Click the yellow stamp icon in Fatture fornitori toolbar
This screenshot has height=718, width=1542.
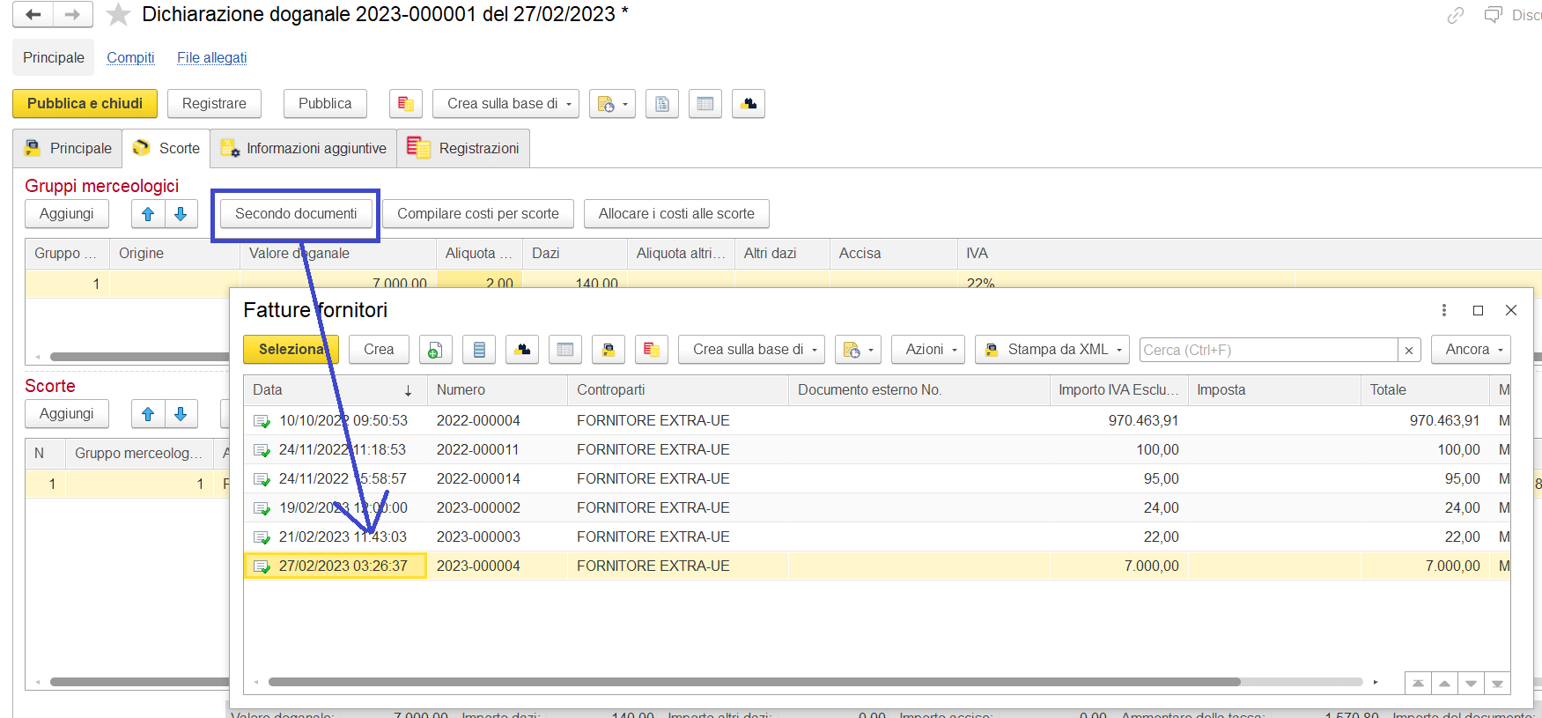click(609, 350)
